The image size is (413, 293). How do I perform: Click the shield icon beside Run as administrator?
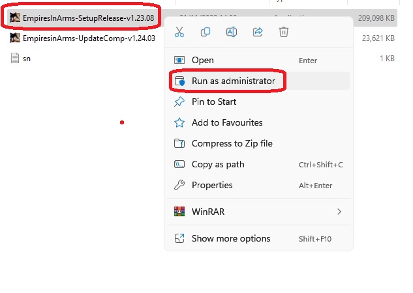(x=179, y=81)
